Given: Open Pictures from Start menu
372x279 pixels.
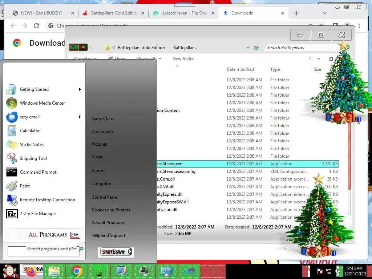Looking at the screenshot, I should 99,144.
